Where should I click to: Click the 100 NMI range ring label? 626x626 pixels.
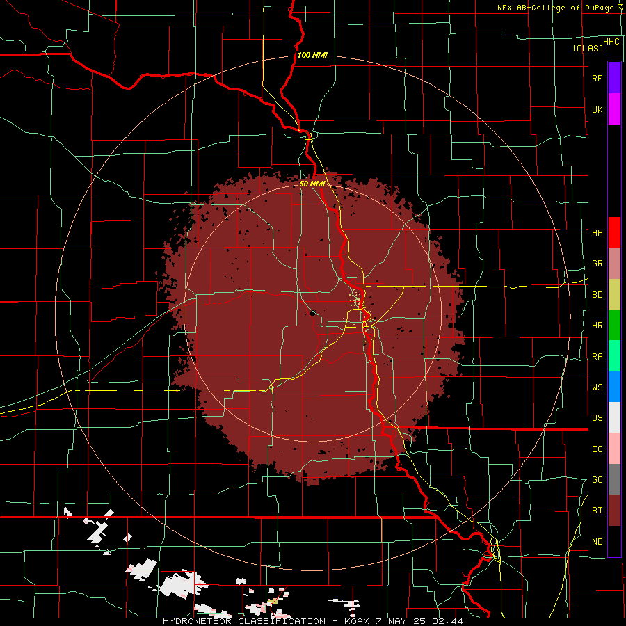(x=312, y=55)
